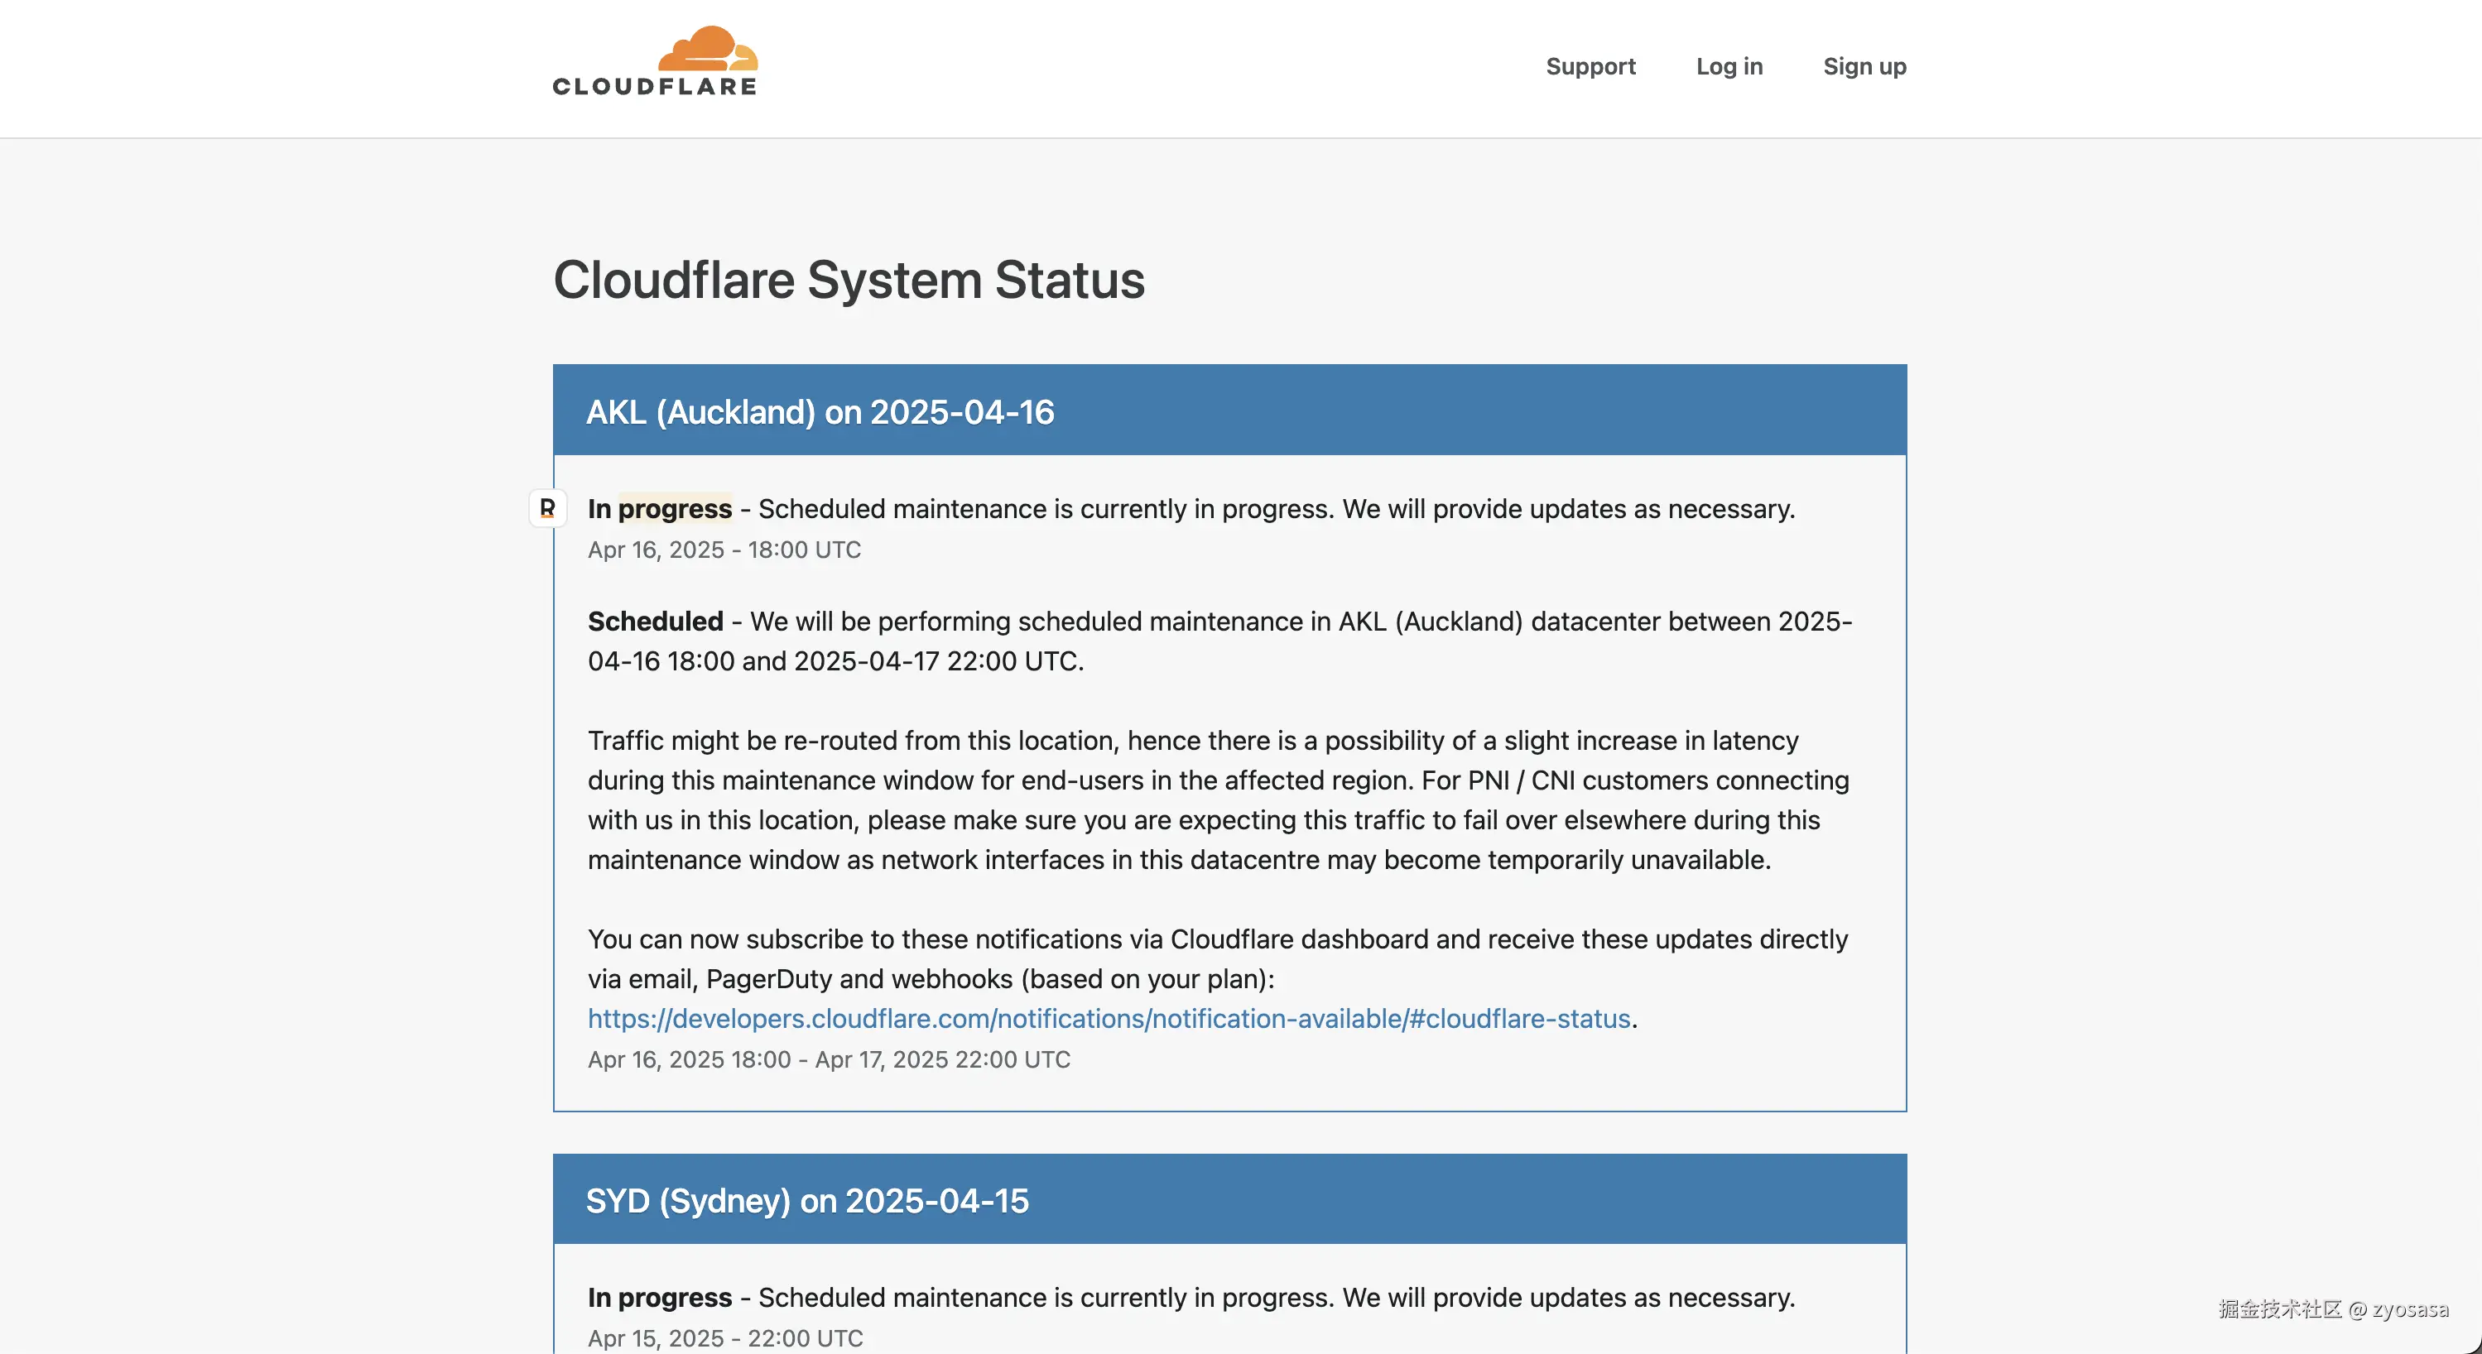The image size is (2482, 1354).
Task: Select the orange R avatar beside the AKL update
Action: click(547, 508)
